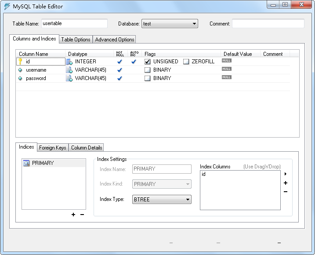Add an index column with plus icon

pyautogui.click(x=286, y=183)
